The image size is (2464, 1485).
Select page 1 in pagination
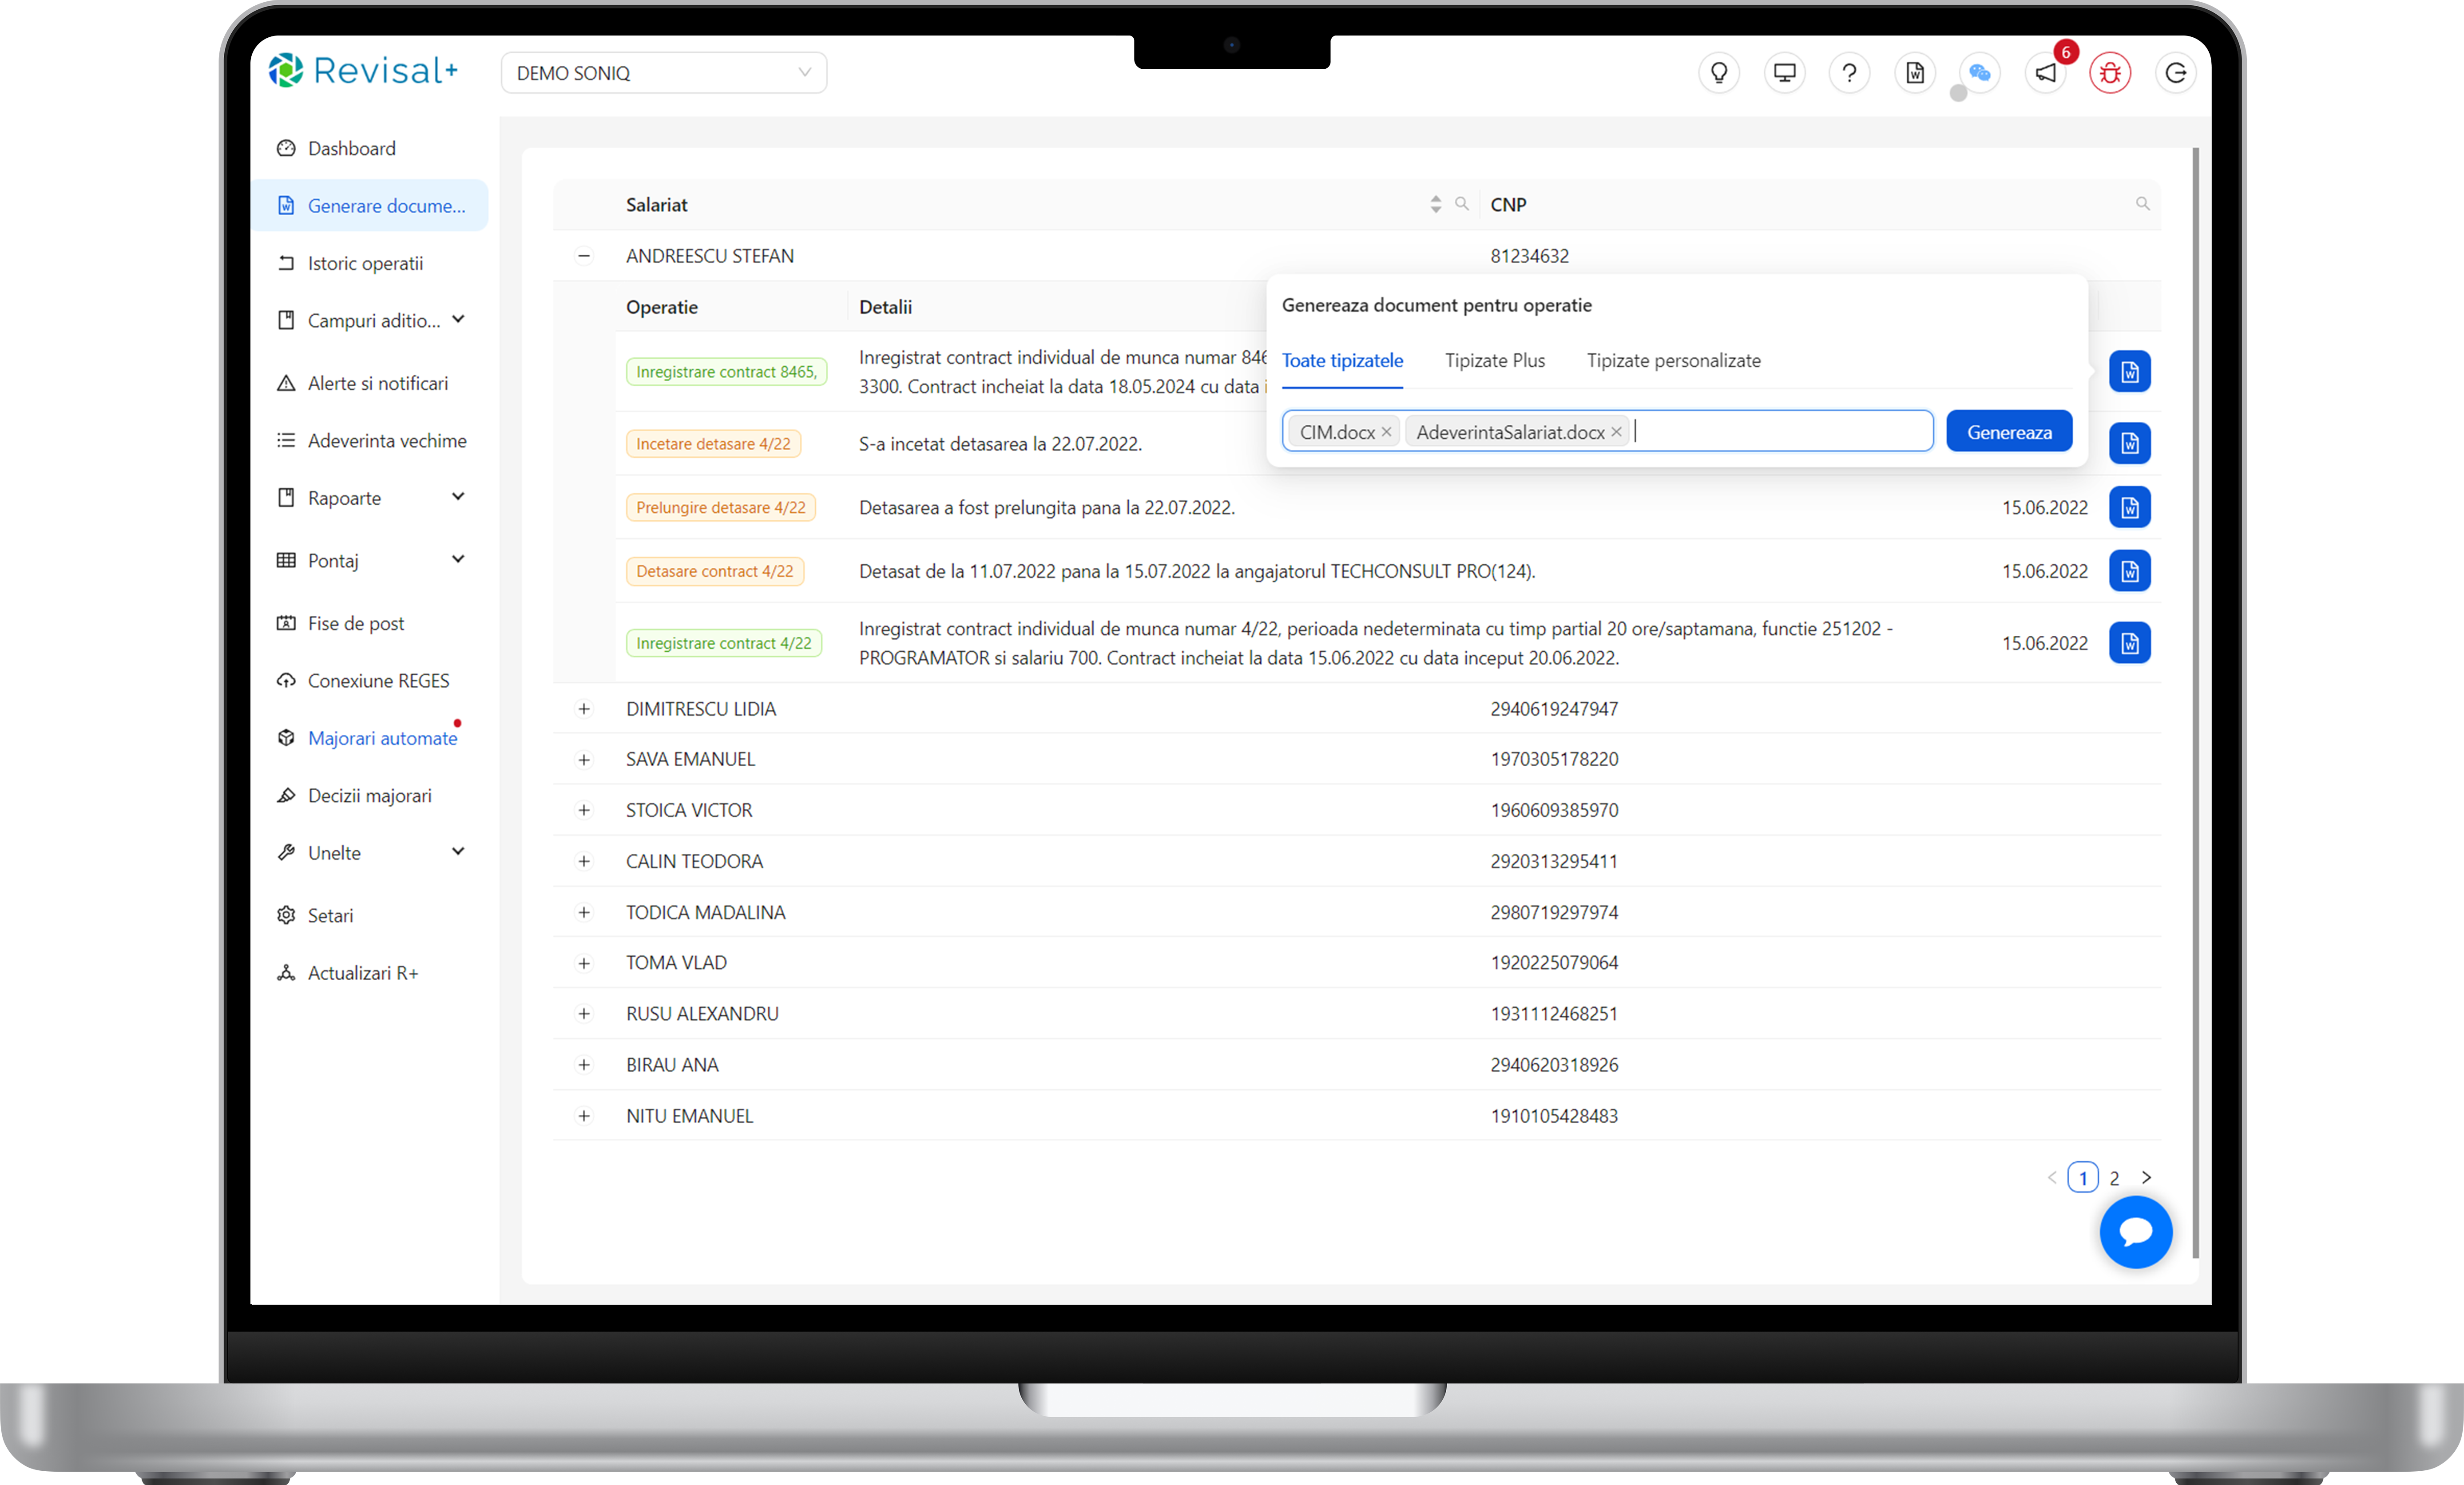2083,1178
